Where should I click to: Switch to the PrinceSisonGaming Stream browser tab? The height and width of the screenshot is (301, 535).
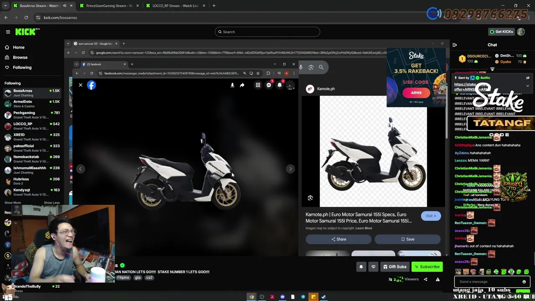(109, 6)
